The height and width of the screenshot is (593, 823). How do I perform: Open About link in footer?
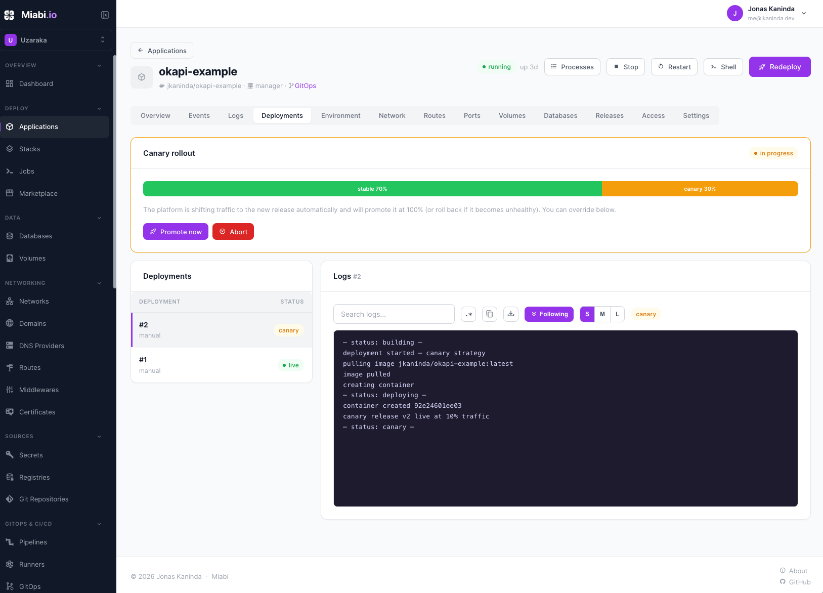pyautogui.click(x=794, y=571)
